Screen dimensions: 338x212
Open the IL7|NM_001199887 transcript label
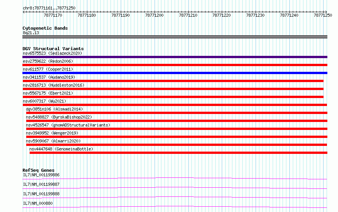[x=41, y=184]
